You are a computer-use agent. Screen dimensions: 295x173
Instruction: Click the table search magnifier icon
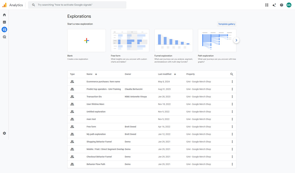232,74
